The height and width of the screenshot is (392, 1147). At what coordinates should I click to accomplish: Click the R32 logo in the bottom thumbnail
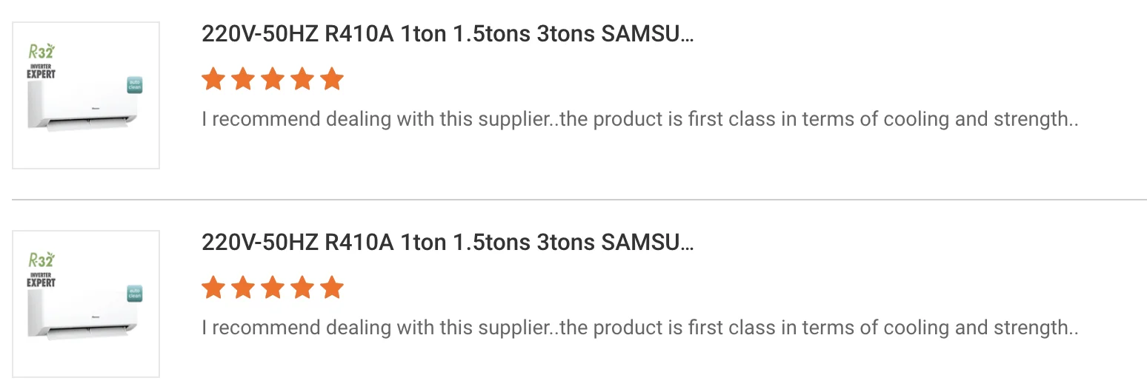41,260
